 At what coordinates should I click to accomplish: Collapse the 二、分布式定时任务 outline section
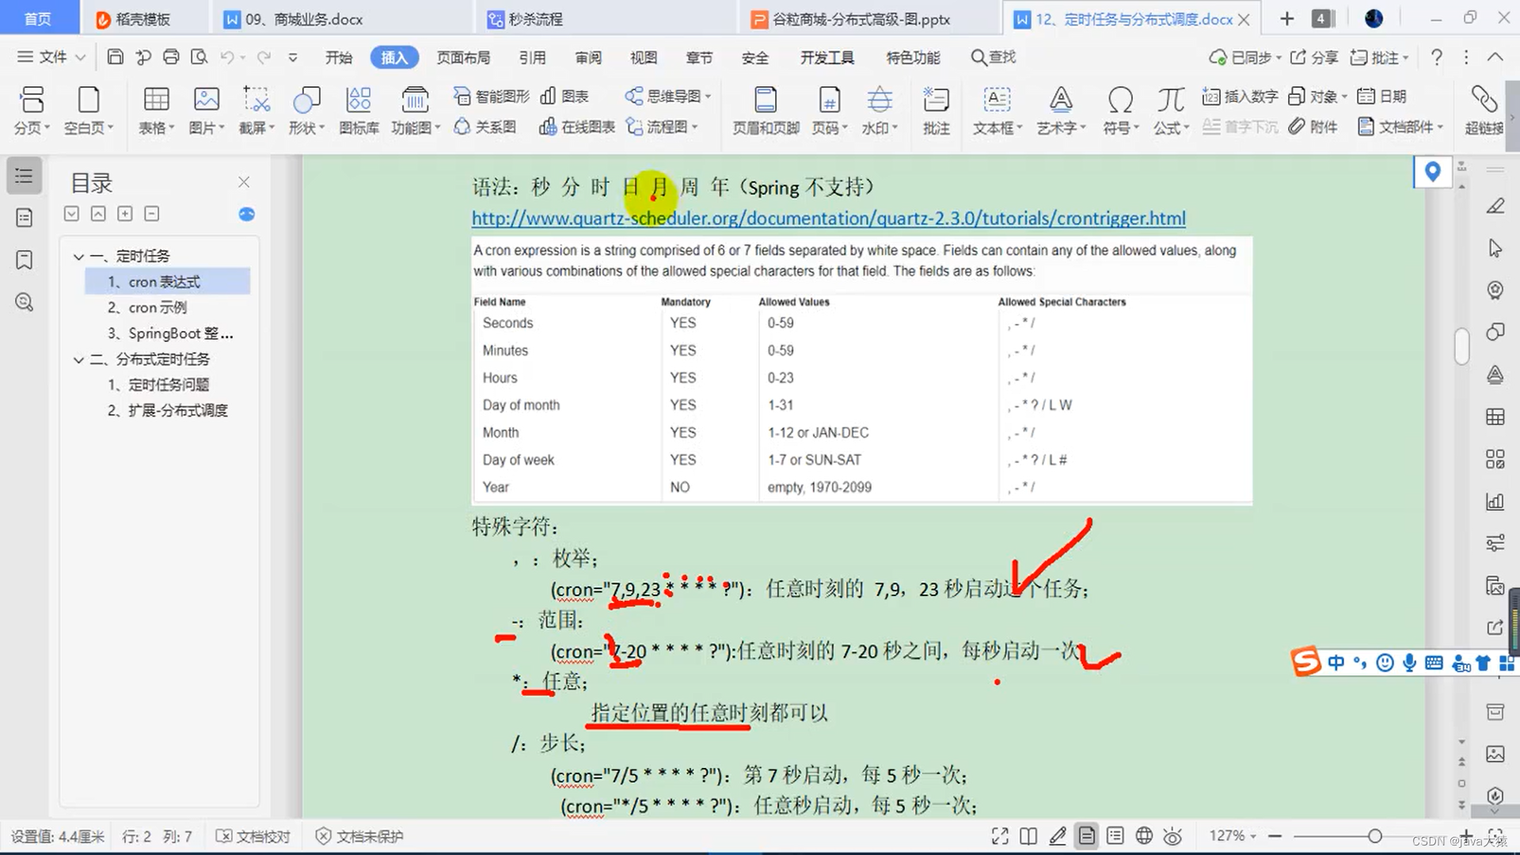click(x=78, y=359)
